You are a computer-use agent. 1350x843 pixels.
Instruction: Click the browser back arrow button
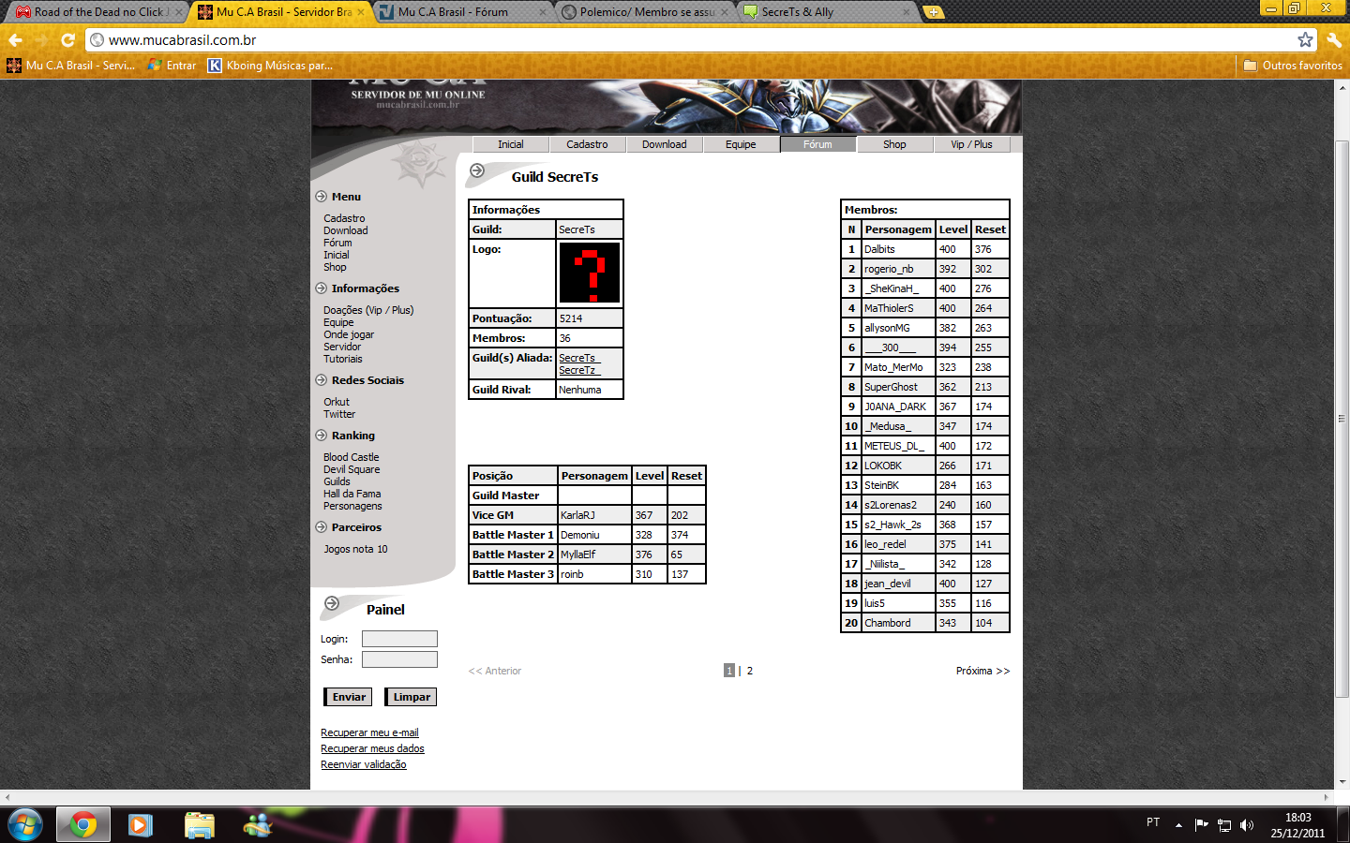coord(16,40)
